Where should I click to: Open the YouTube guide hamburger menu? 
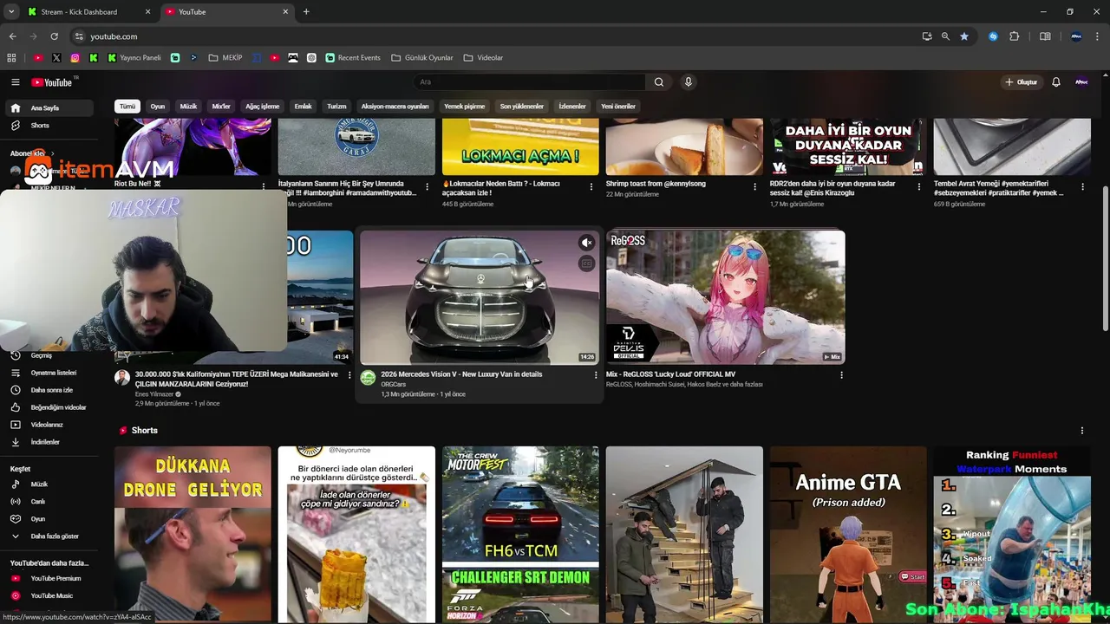tap(15, 82)
